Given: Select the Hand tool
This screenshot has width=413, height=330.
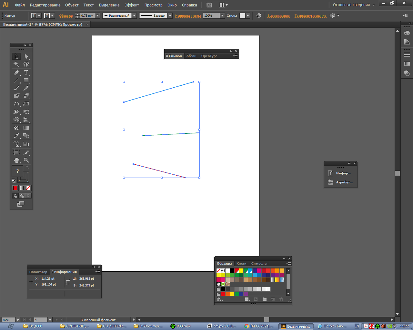Looking at the screenshot, I should (x=16, y=160).
